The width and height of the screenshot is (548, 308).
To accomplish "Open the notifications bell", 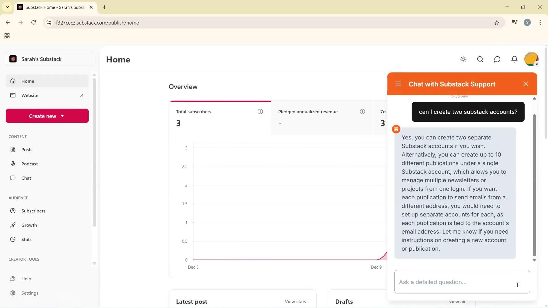I will [514, 59].
